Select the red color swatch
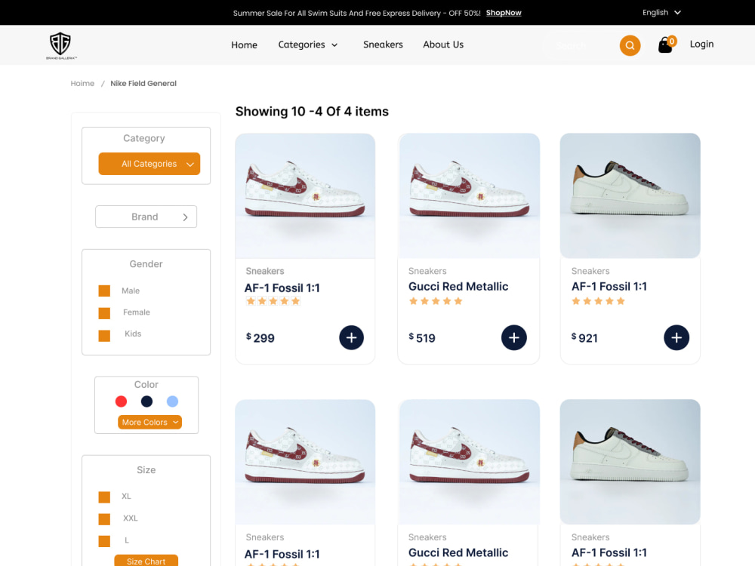 pyautogui.click(x=122, y=401)
